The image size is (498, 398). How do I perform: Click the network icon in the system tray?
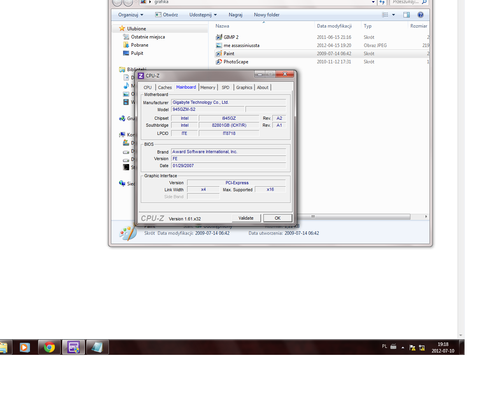(x=422, y=347)
